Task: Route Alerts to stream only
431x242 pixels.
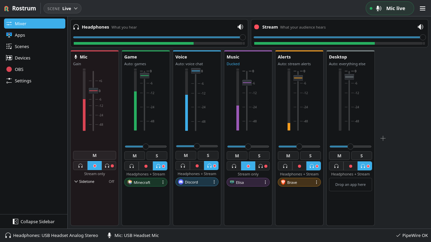Action: [299, 166]
